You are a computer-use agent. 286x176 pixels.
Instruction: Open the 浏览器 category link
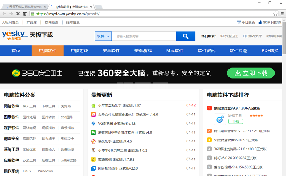66,106
